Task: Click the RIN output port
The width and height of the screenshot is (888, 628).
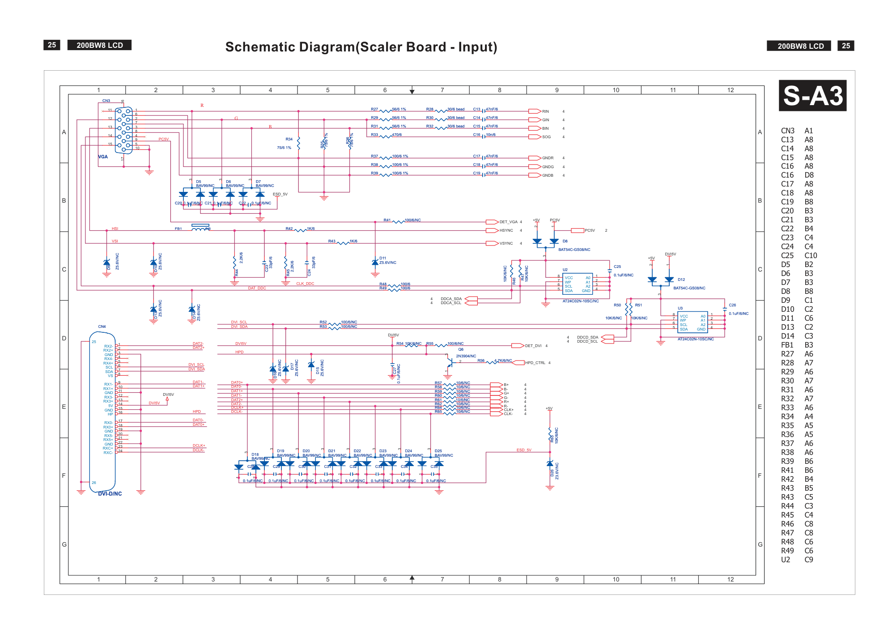Action: 535,111
